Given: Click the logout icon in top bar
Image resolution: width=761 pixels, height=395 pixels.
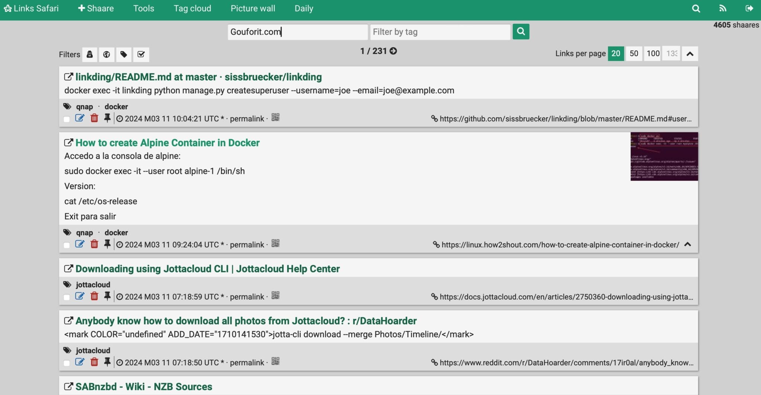Looking at the screenshot, I should coord(749,8).
